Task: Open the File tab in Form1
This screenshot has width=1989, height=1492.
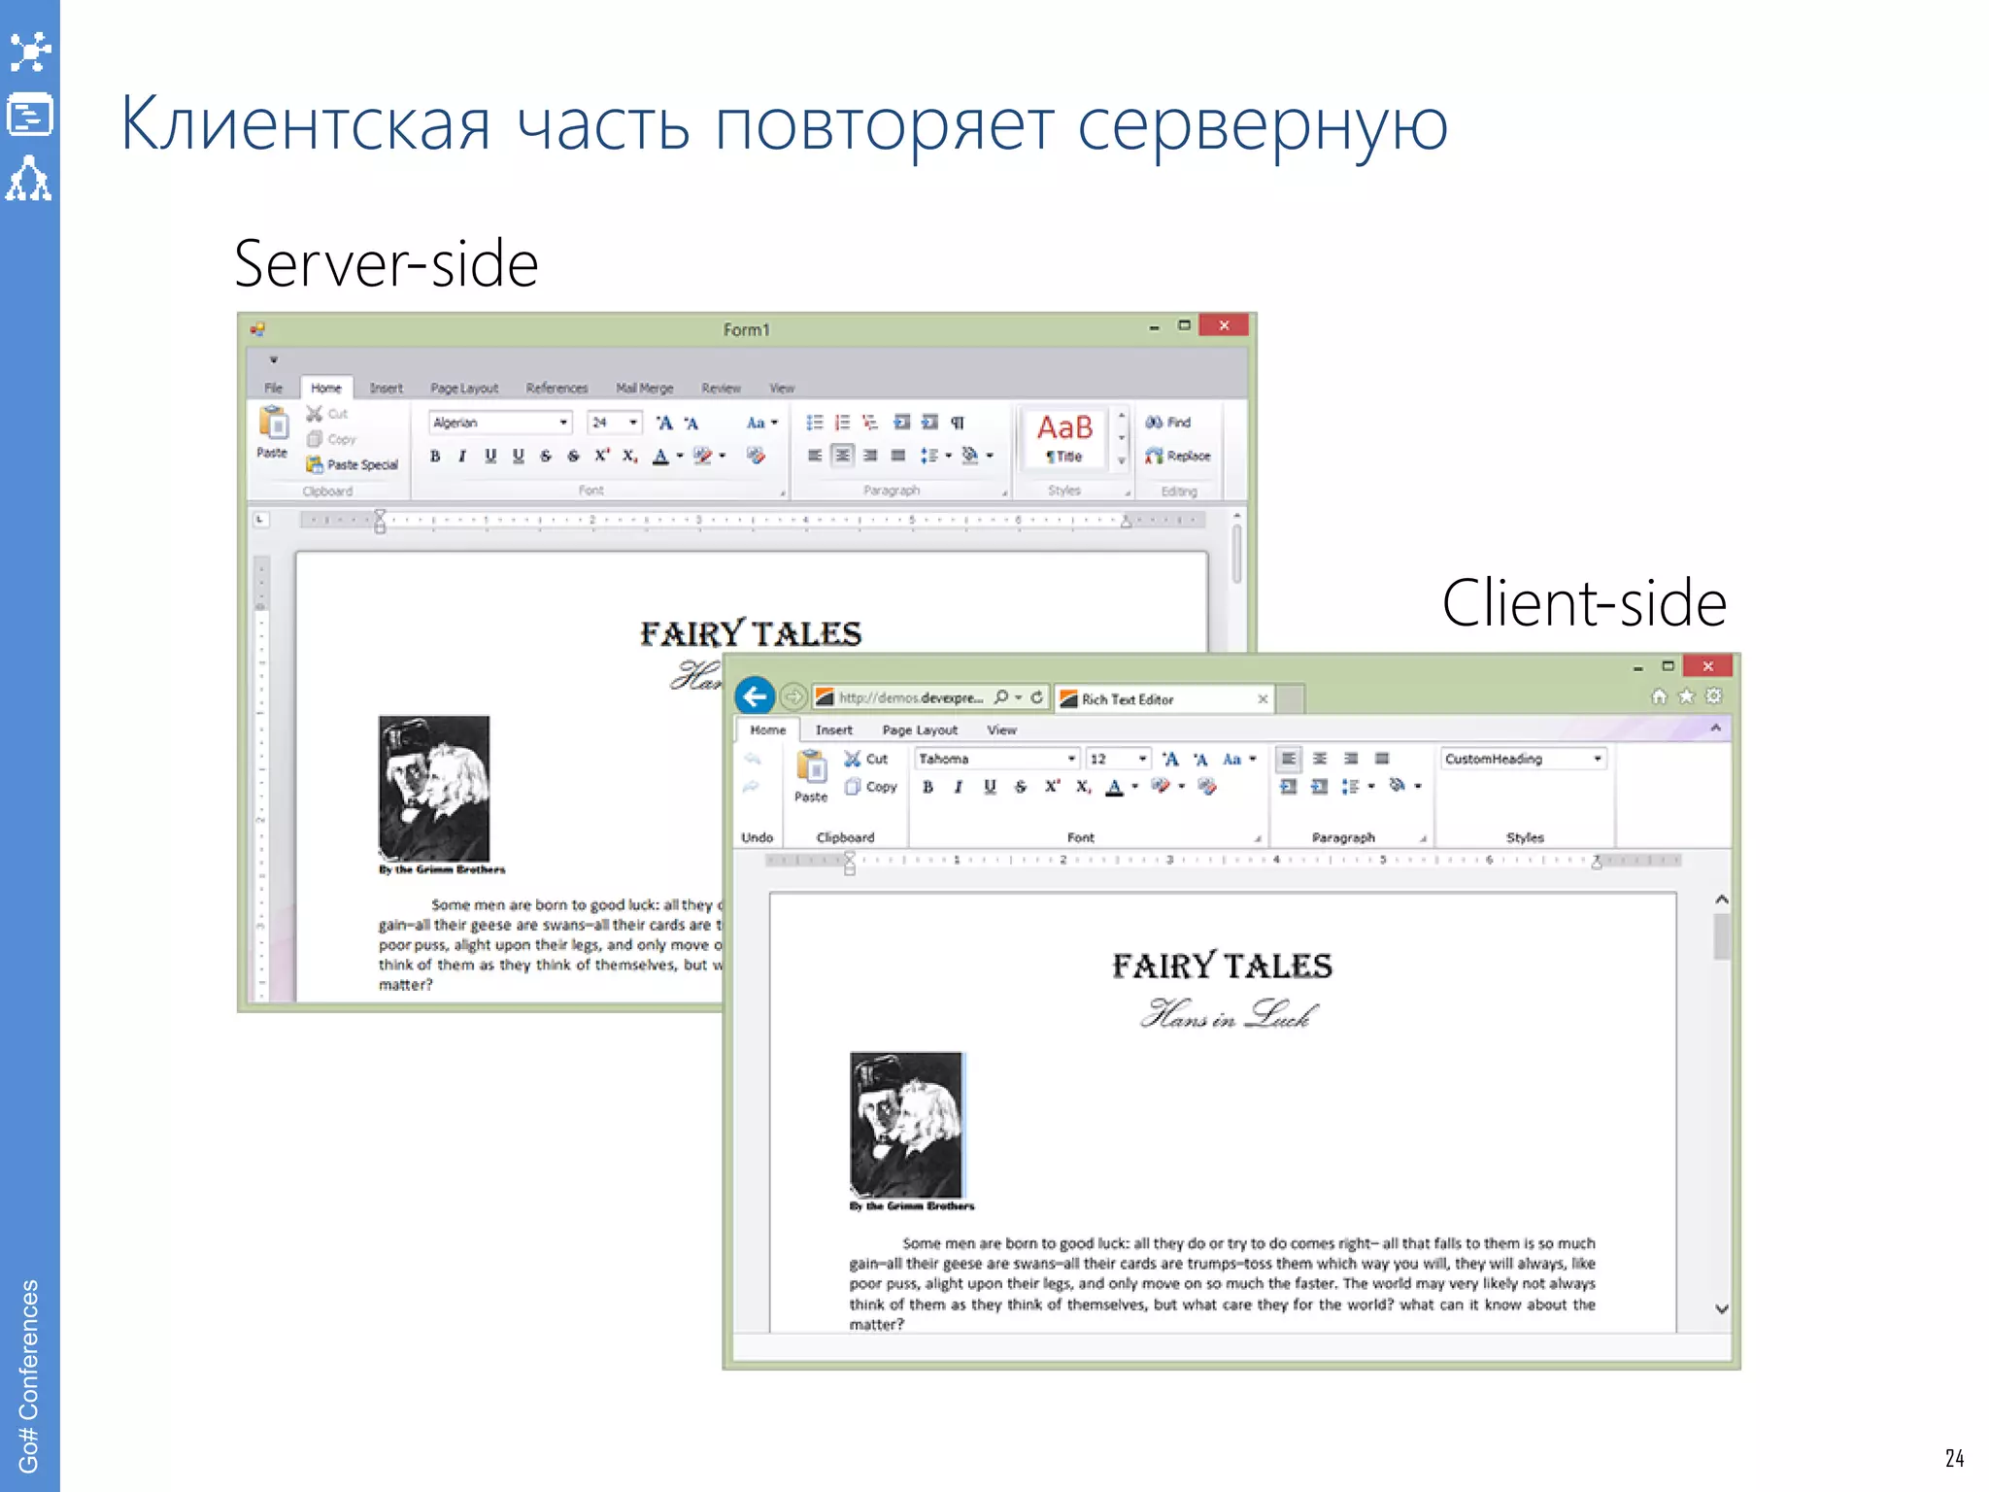Action: (x=274, y=388)
